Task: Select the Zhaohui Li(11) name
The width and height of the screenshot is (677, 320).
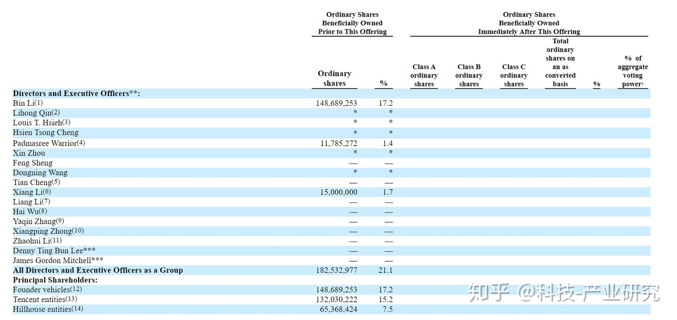Action: 37,241
